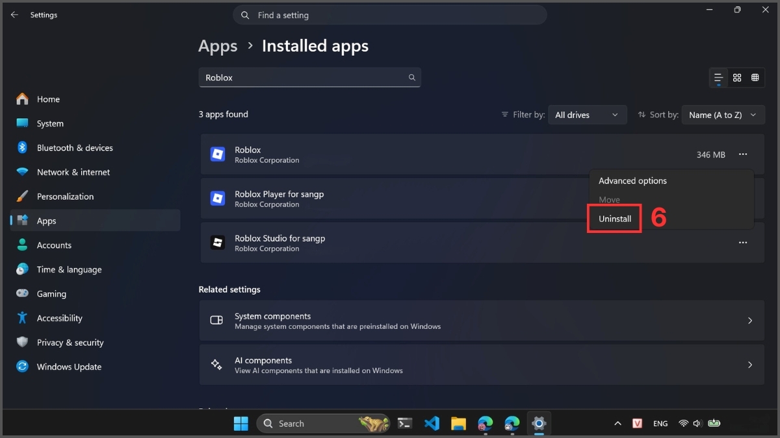The height and width of the screenshot is (438, 780).
Task: Click the red V tray icon
Action: [x=638, y=423]
